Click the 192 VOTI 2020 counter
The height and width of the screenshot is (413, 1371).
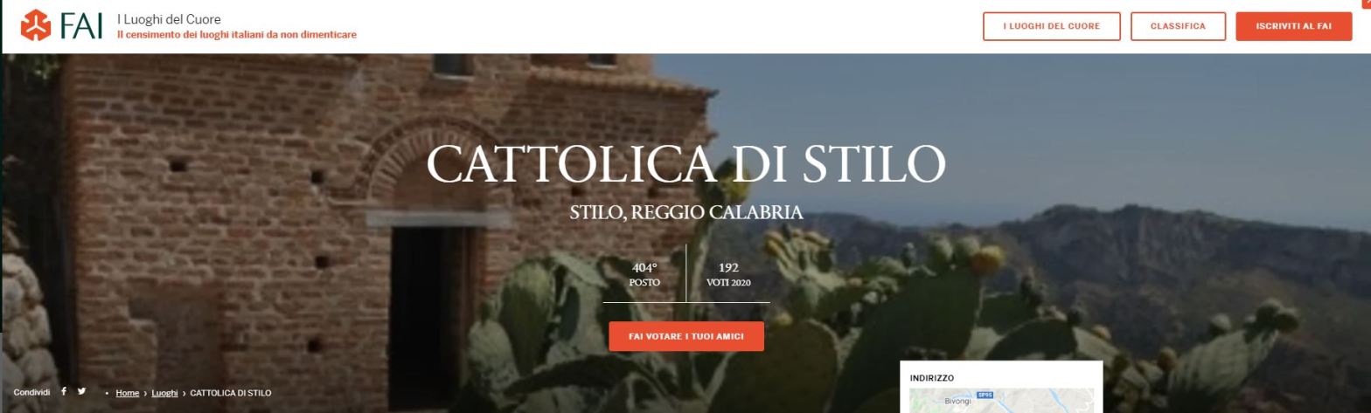pos(728,275)
